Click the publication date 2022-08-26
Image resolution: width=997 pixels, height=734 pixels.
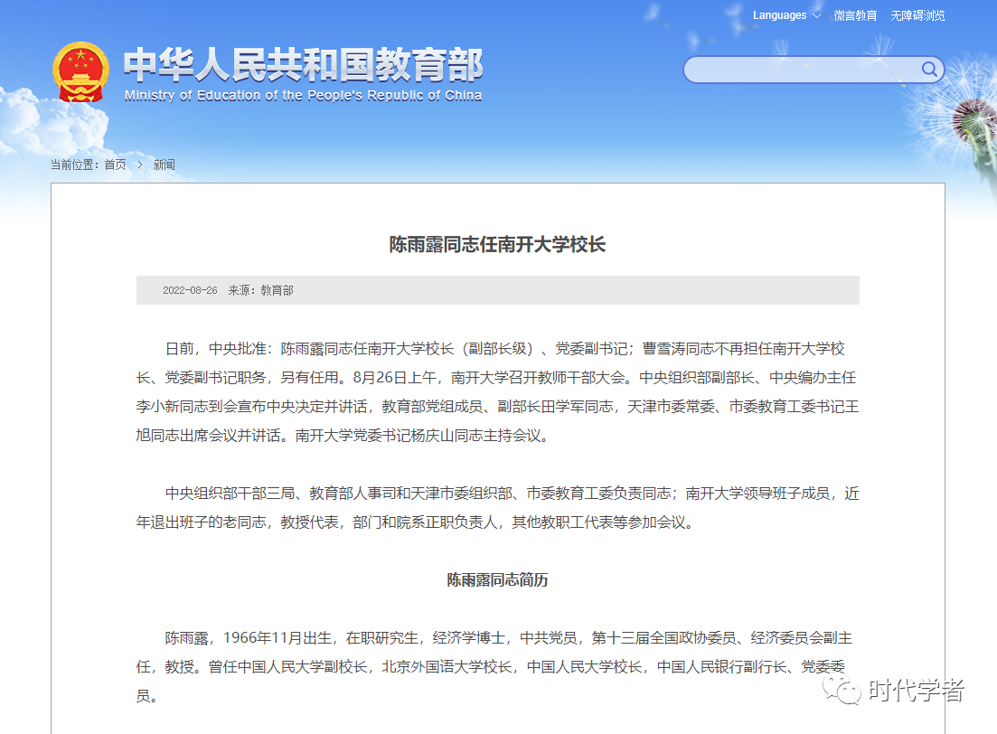[x=190, y=290]
